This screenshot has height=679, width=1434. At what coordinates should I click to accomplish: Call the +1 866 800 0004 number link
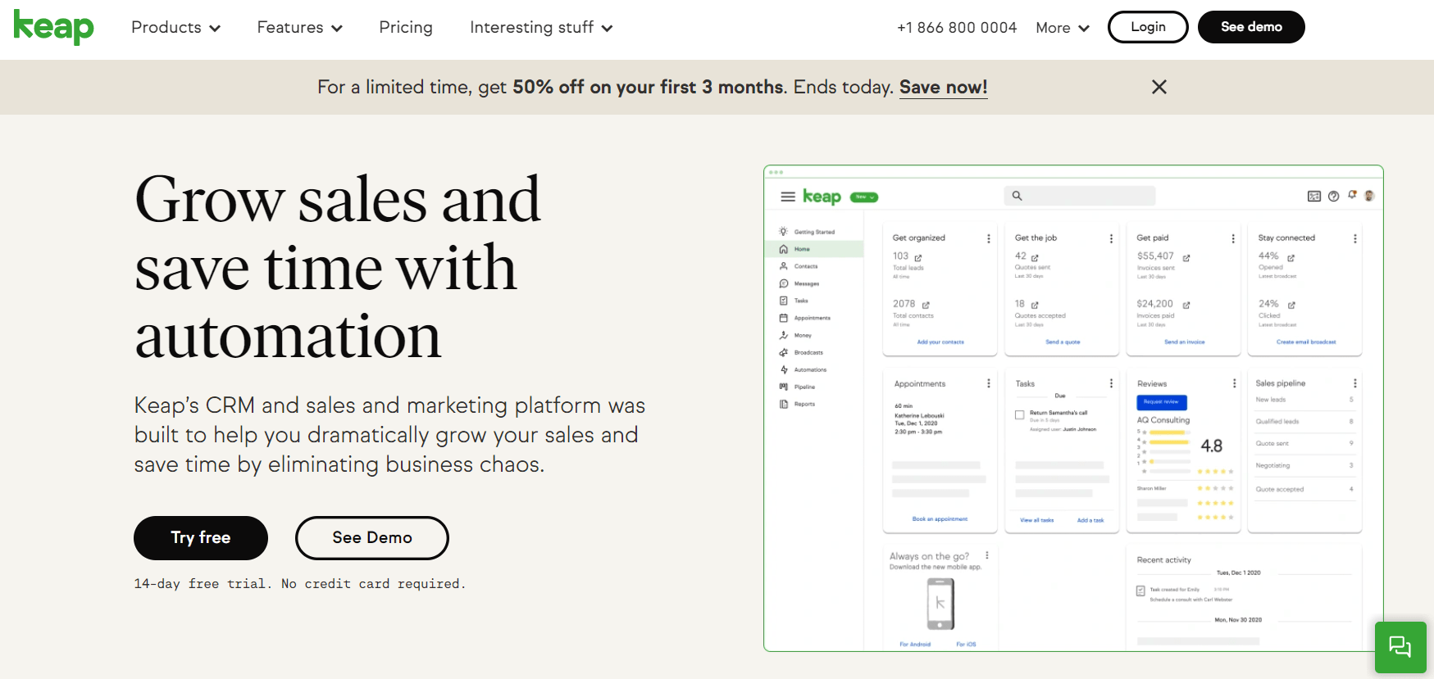click(x=957, y=28)
